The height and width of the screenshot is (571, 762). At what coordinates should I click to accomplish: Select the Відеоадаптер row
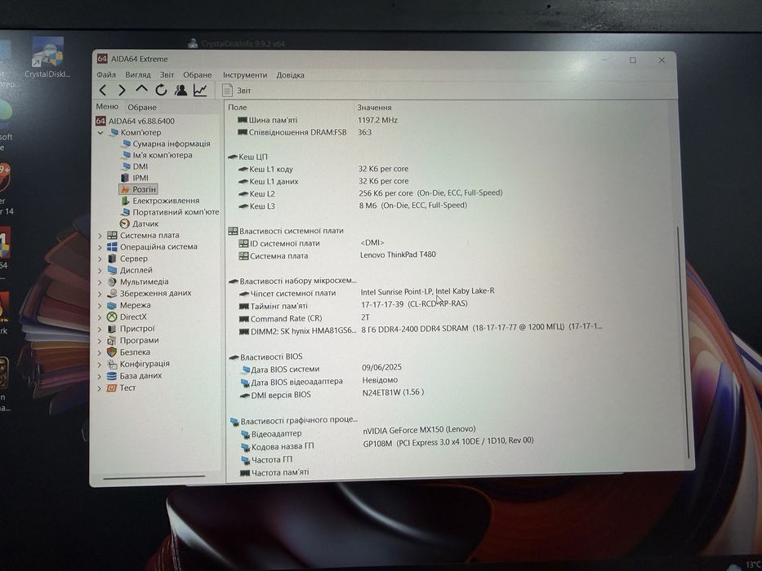click(x=359, y=432)
